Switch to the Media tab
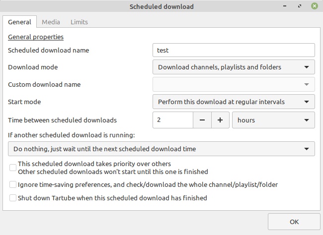323x235 pixels. pyautogui.click(x=51, y=22)
